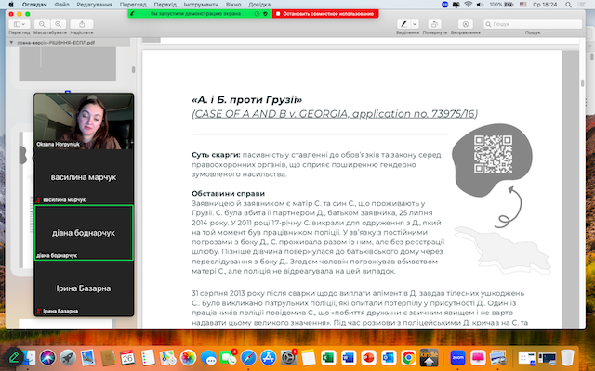The width and height of the screenshot is (595, 371).
Task: Open Notes from the Dock
Action: point(308,357)
